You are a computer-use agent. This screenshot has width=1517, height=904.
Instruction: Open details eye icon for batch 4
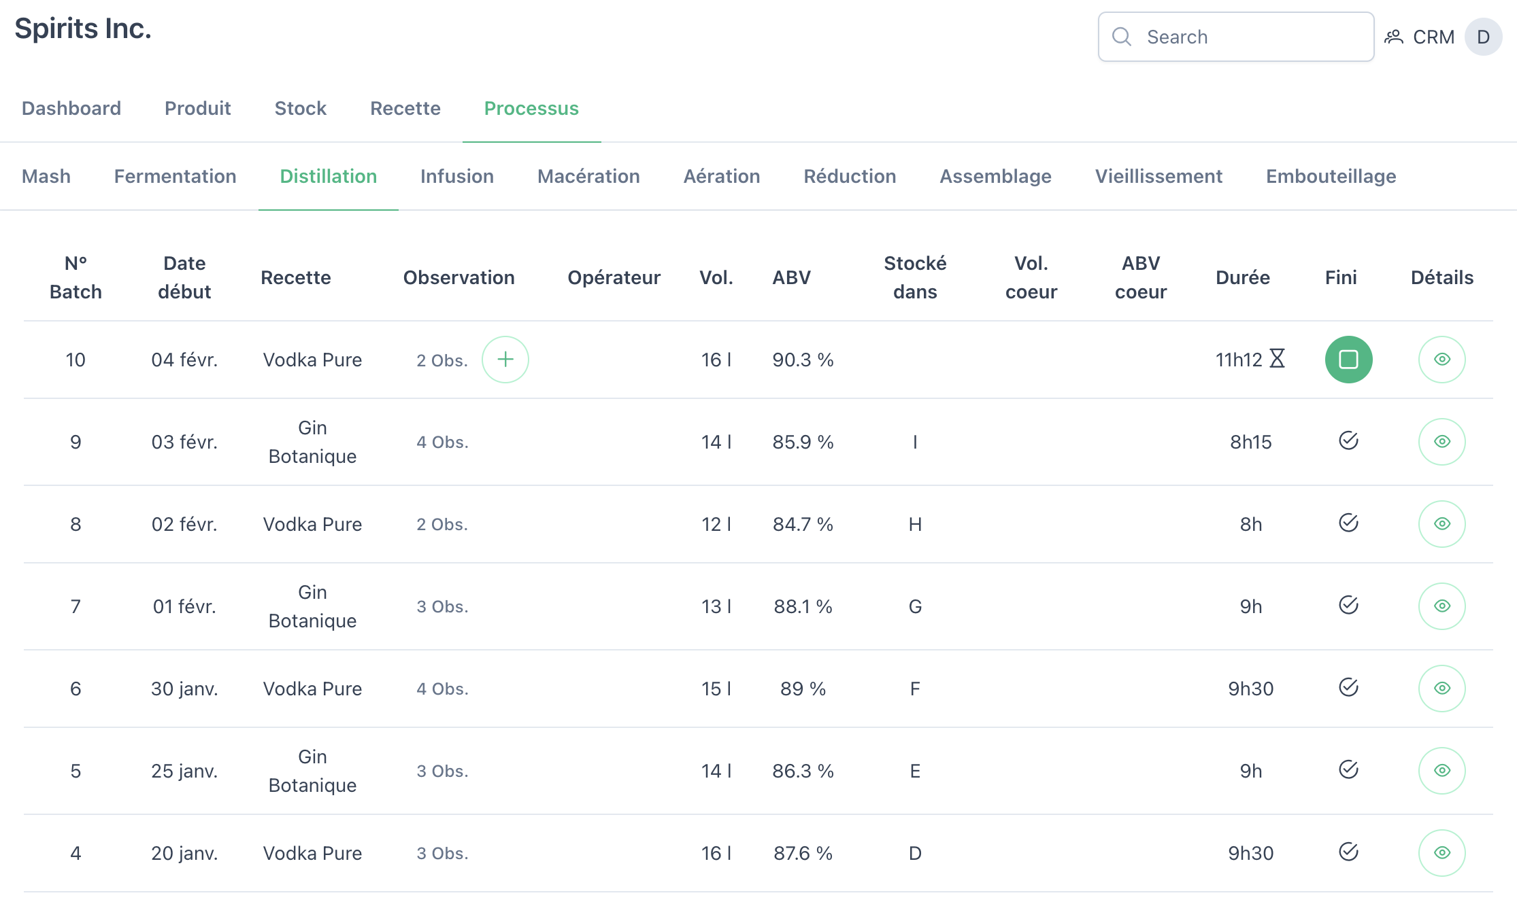click(1441, 852)
